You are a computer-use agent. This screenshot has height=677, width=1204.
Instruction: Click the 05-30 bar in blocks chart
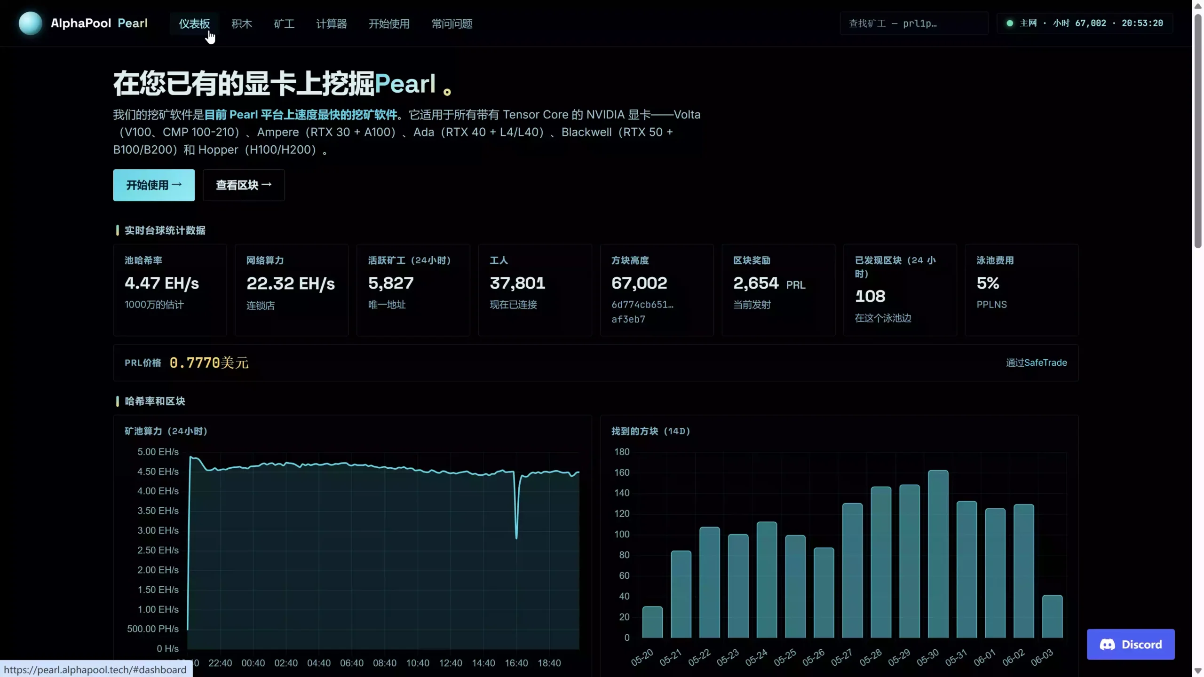(938, 554)
